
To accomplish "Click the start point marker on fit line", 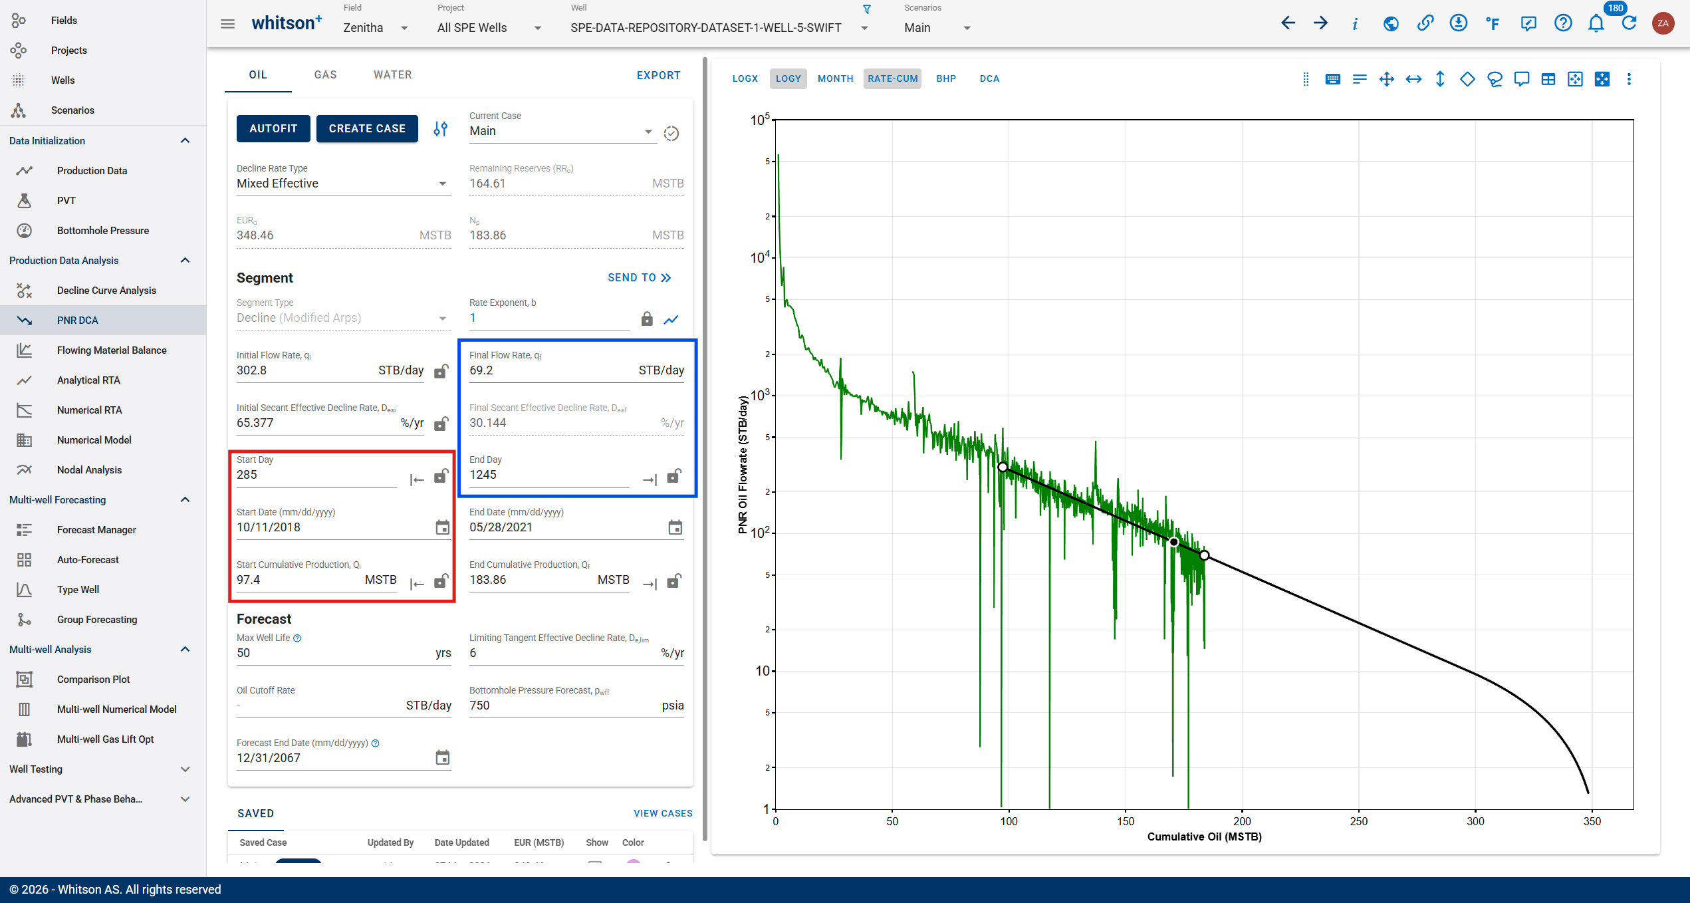I will click(1003, 467).
